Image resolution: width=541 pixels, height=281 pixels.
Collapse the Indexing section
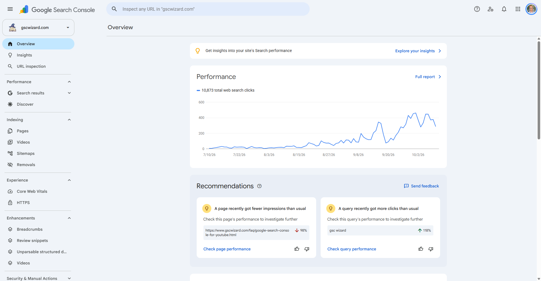coord(69,120)
